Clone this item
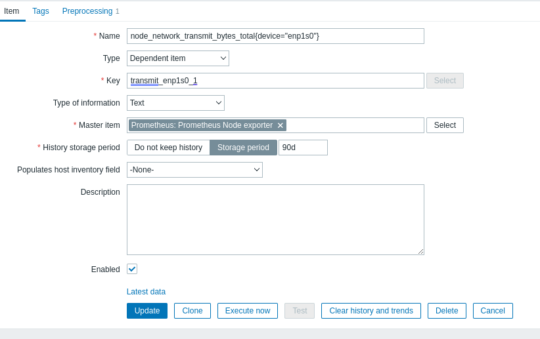 pyautogui.click(x=192, y=311)
